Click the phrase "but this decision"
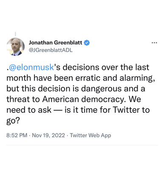 [x=38, y=89]
